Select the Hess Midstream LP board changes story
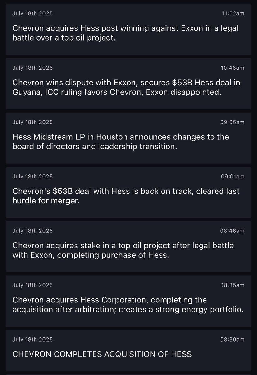 click(x=128, y=138)
